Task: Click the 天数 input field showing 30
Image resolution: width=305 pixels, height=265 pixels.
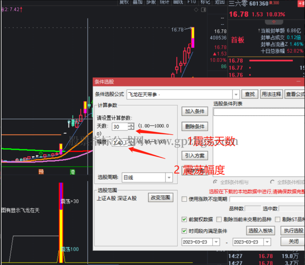Action: [x=120, y=127]
